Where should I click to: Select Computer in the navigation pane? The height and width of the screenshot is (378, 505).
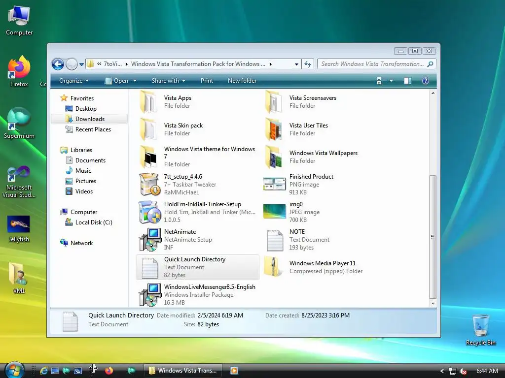[84, 212]
